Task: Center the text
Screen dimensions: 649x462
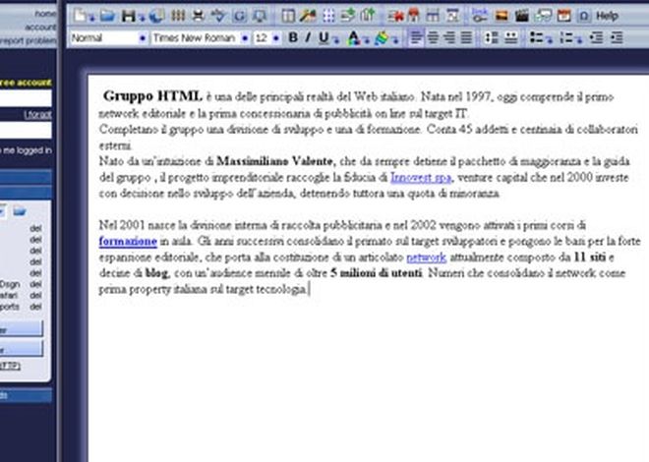Action: pyautogui.click(x=433, y=37)
